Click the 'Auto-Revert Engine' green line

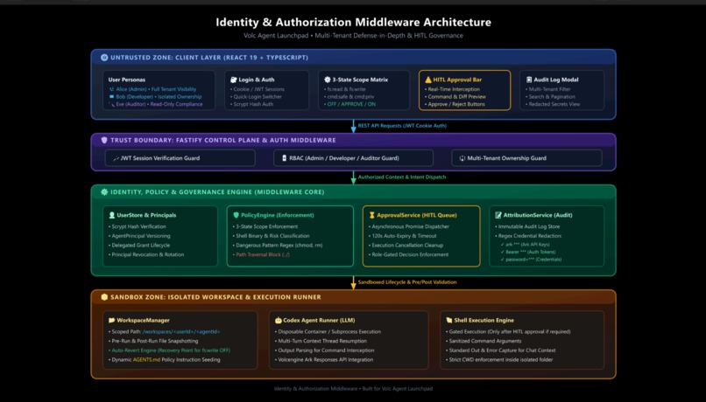(169, 350)
